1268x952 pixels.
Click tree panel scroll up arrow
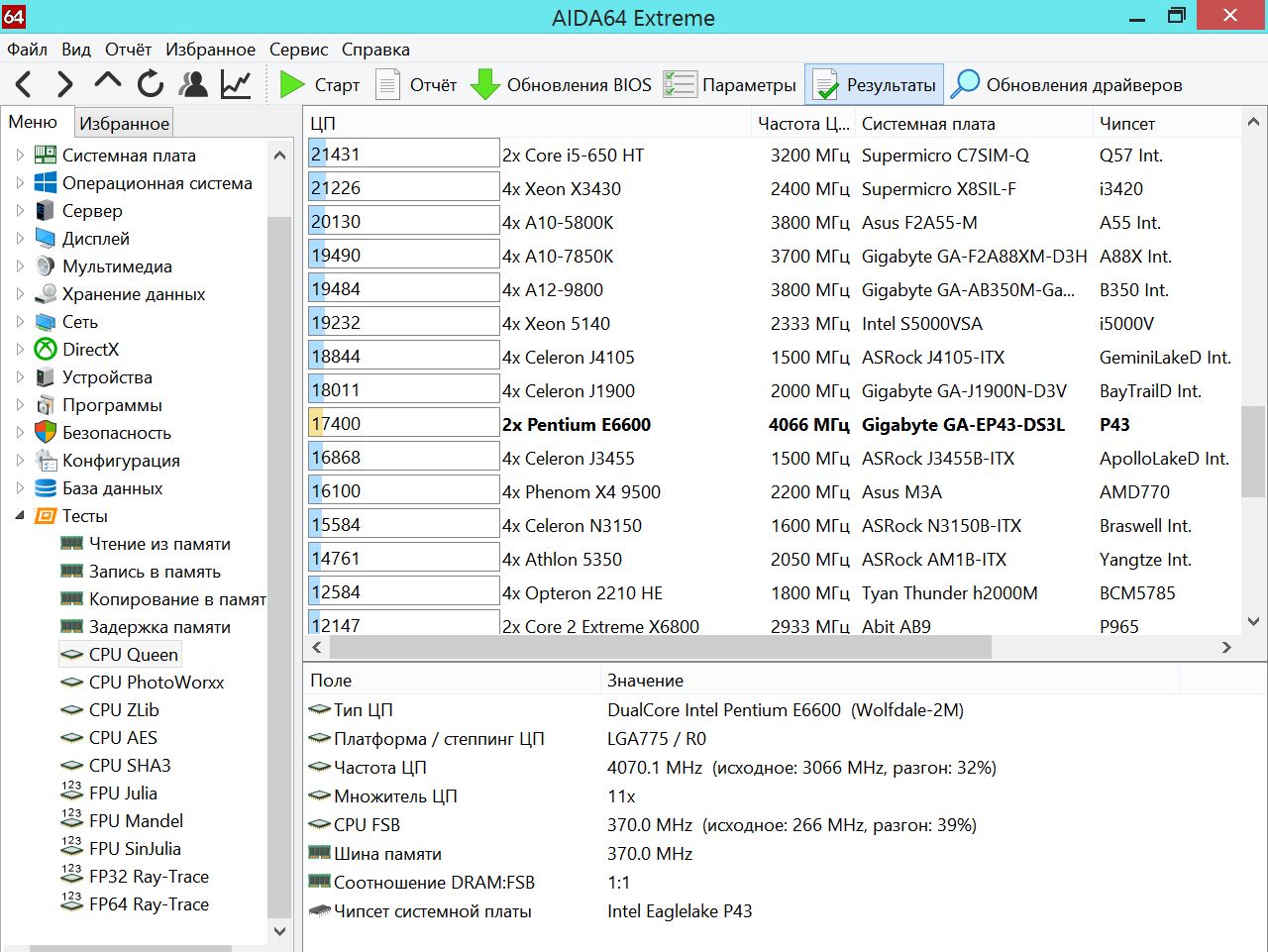click(279, 156)
